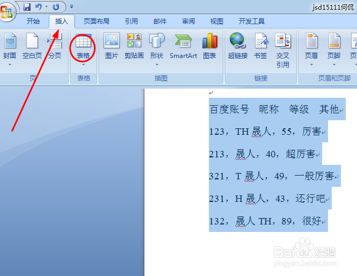357x276 pixels.
Task: Insert a blank page with 空白页
Action: pyautogui.click(x=32, y=46)
